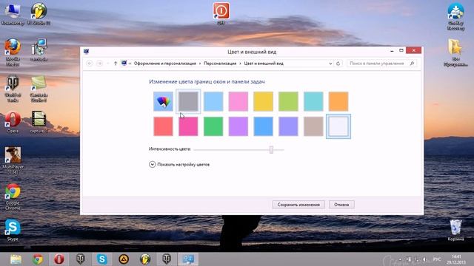Open the window system menu icon

86,51
